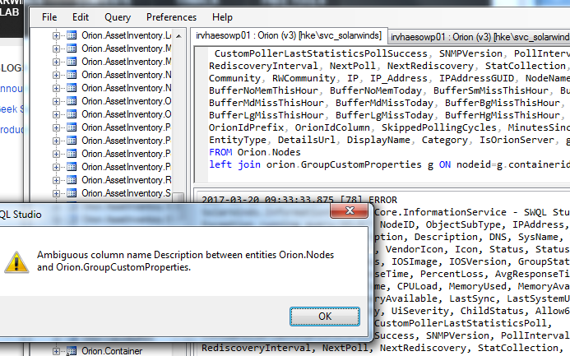
Task: Click BufferNoMemToday in the query editor
Action: [x=376, y=90]
